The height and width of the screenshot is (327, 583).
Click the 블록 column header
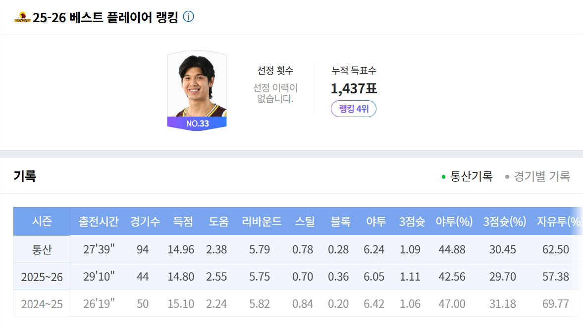tap(340, 221)
